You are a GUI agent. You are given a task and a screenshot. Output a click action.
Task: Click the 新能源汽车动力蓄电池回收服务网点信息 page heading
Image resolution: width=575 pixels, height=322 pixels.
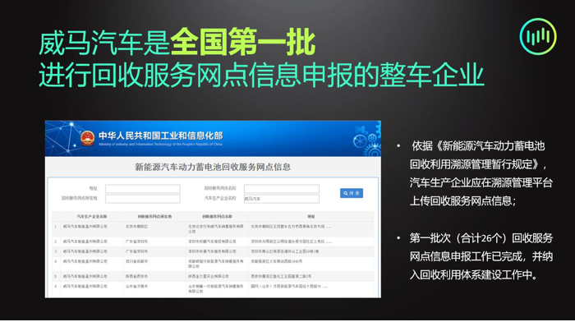(213, 168)
